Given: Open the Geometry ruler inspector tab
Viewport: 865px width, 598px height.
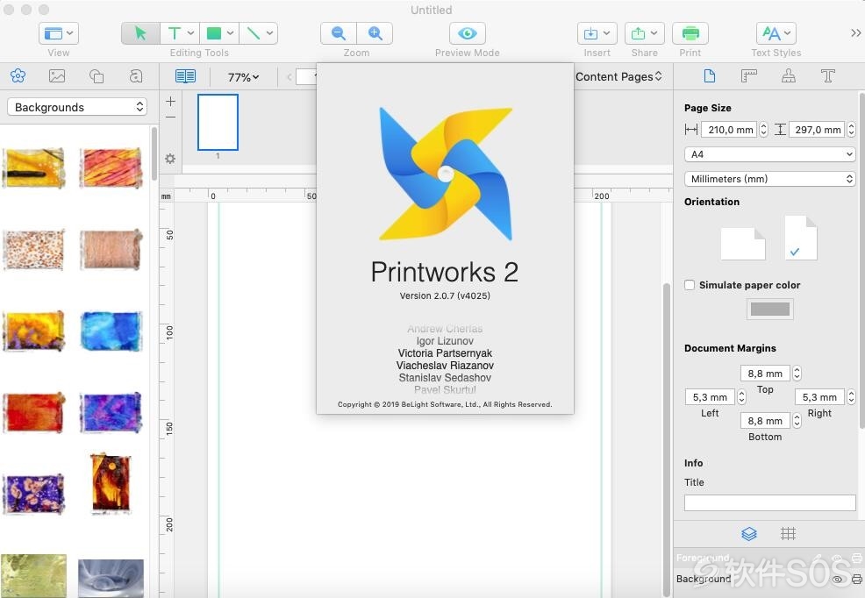Looking at the screenshot, I should click(x=748, y=76).
